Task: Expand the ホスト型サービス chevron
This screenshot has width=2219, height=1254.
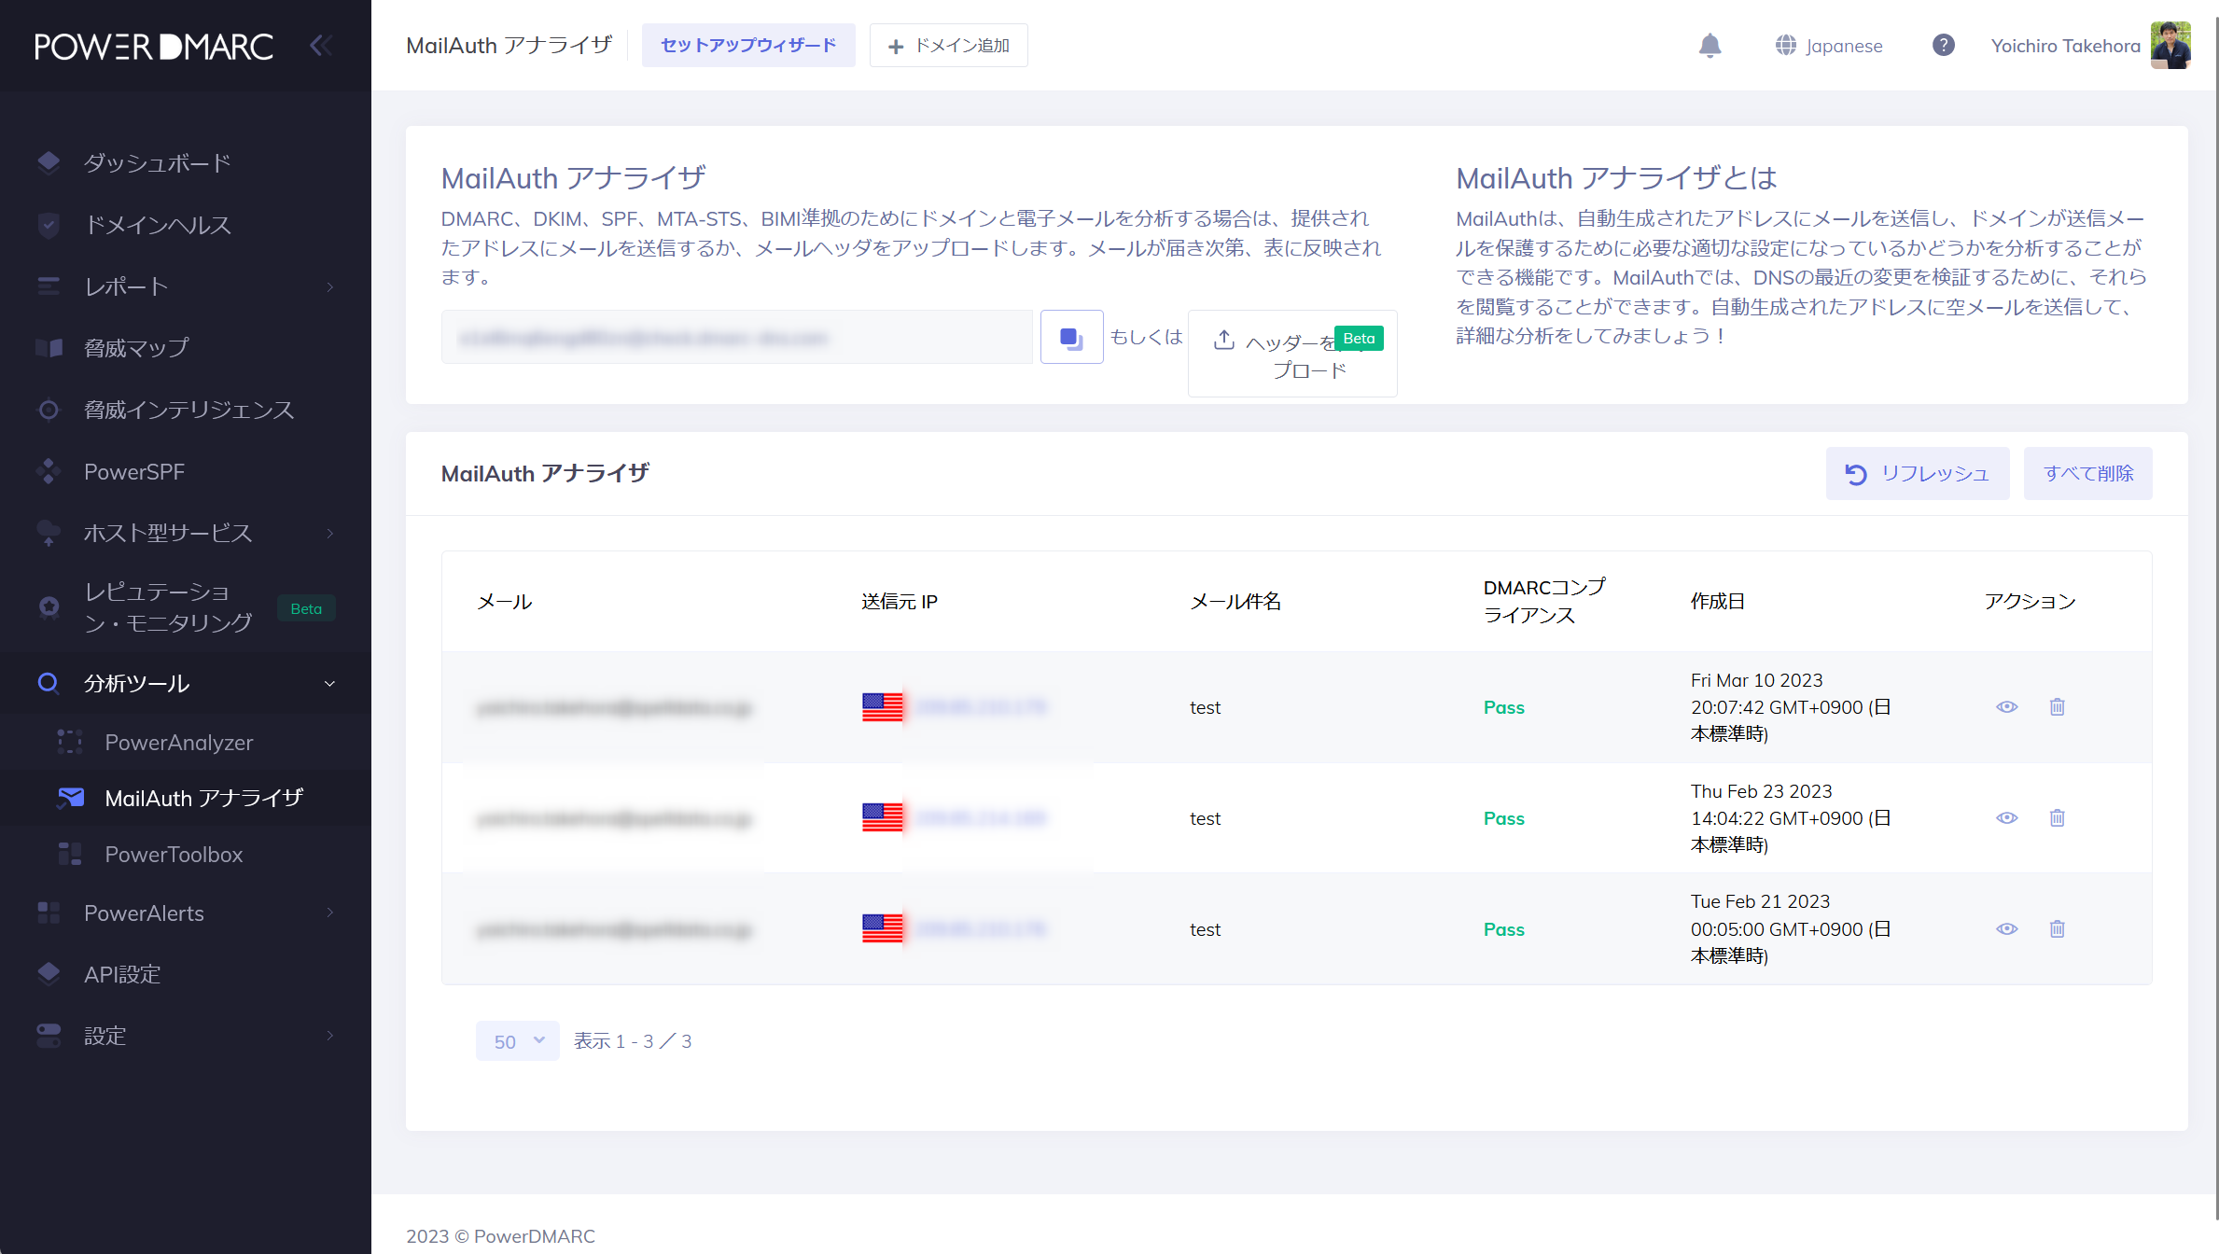Action: [x=329, y=533]
